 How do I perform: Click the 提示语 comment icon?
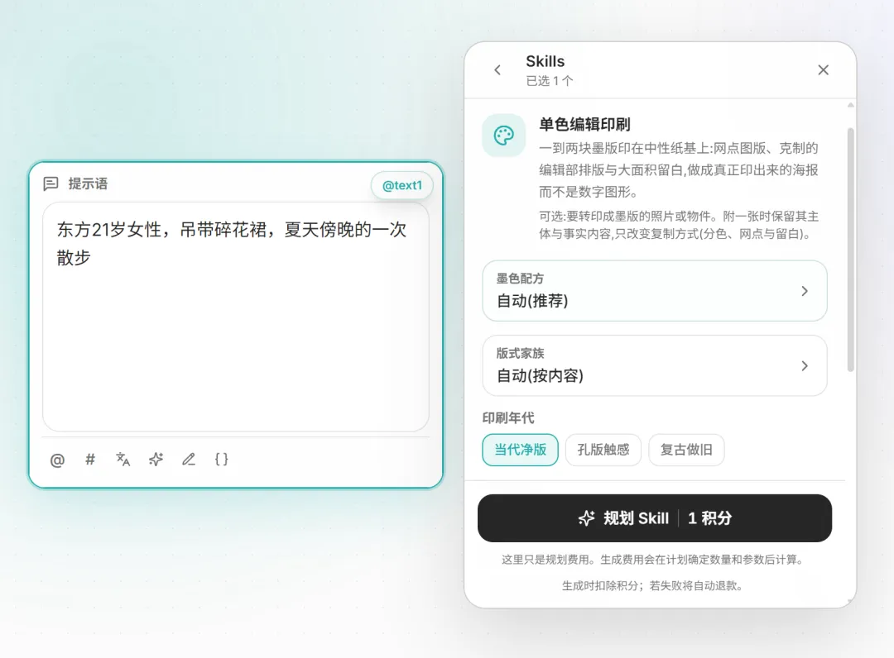point(50,184)
